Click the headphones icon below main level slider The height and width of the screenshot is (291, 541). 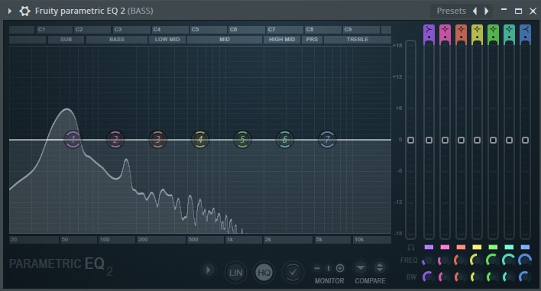pyautogui.click(x=410, y=247)
